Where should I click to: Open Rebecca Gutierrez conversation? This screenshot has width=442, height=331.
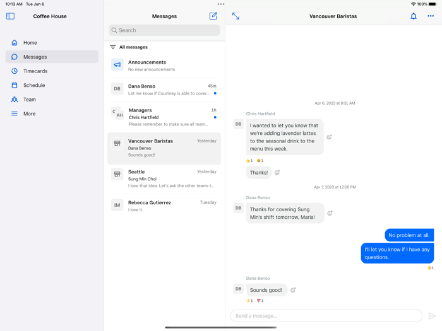[x=164, y=206]
